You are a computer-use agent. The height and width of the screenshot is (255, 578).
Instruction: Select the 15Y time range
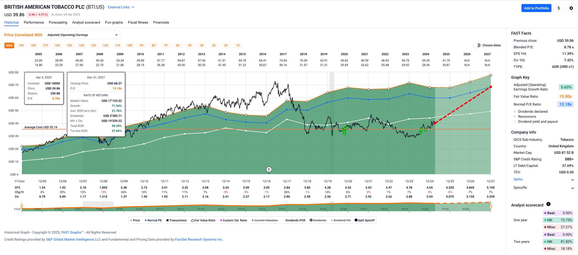point(70,45)
